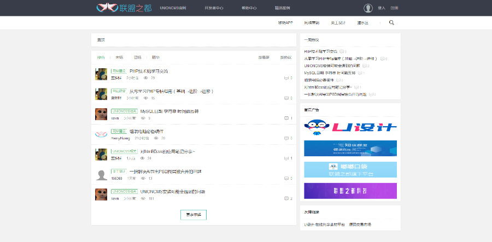Click the load more button below posts
Image resolution: width=492 pixels, height=242 pixels.
[x=194, y=215]
